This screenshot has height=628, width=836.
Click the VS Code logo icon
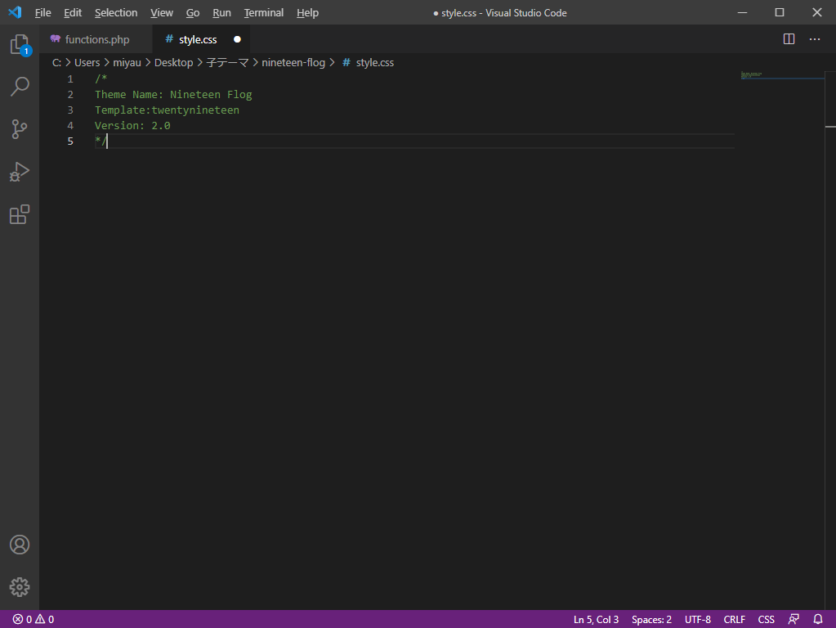[15, 12]
